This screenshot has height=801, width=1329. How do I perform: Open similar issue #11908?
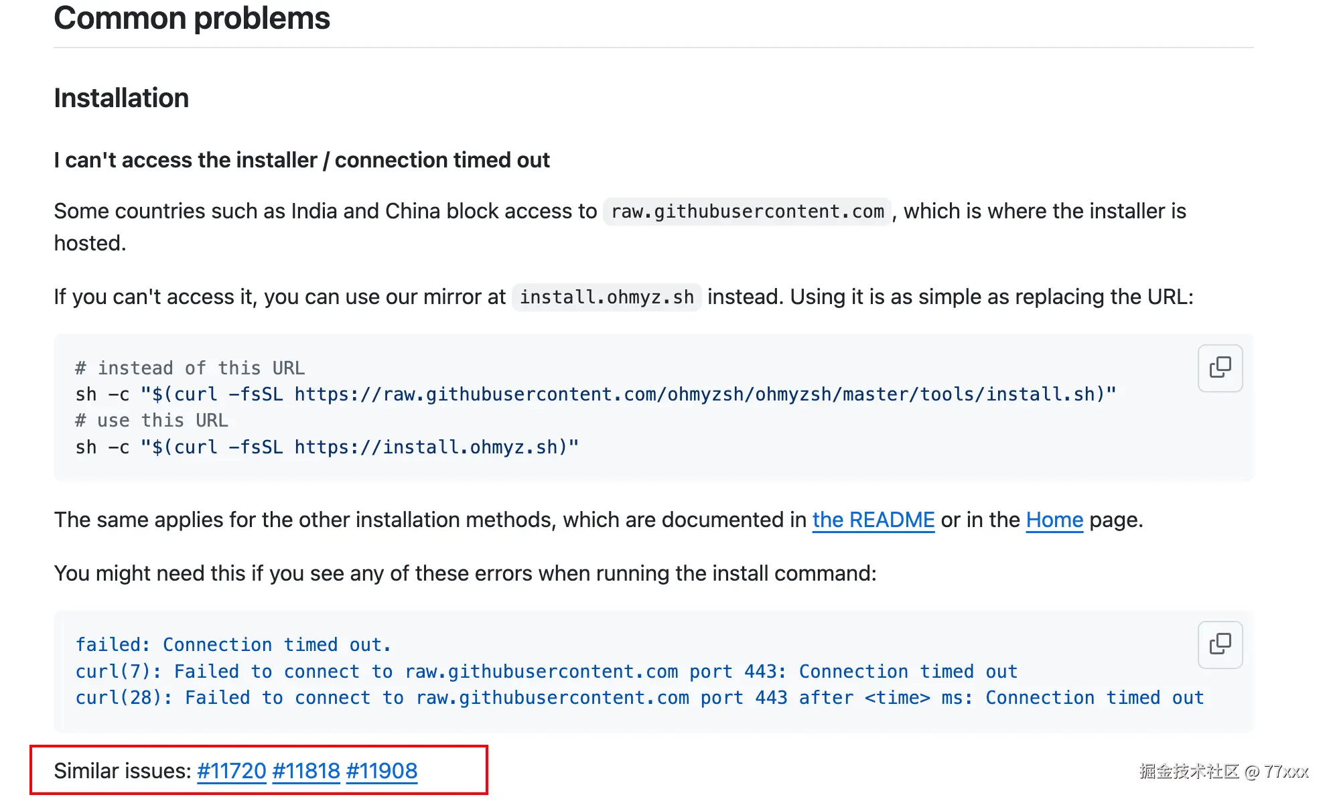coord(382,771)
